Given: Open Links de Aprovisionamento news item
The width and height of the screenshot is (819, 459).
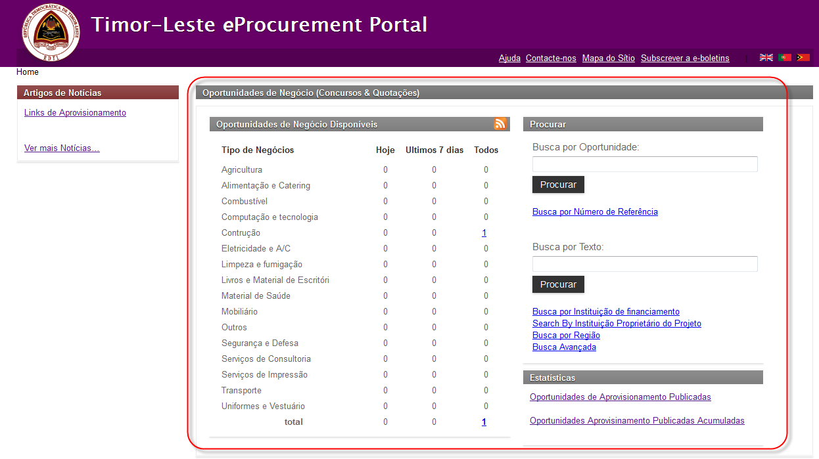Looking at the screenshot, I should pyautogui.click(x=75, y=112).
